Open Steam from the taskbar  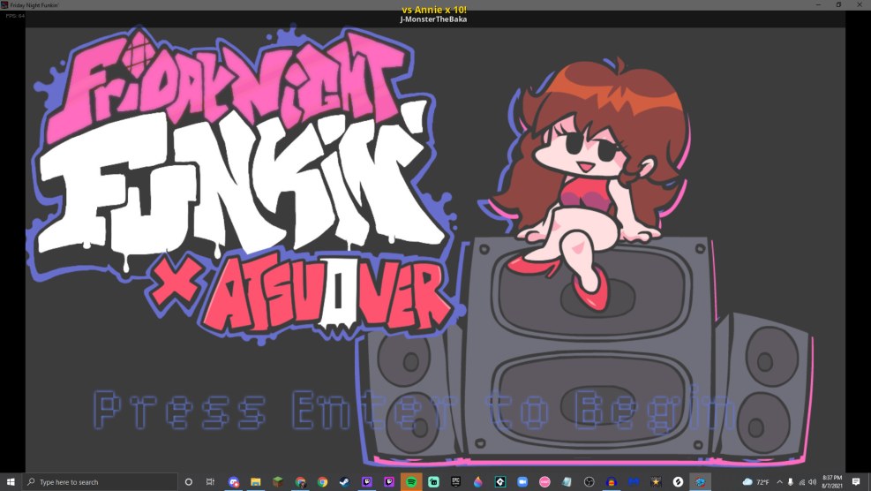pyautogui.click(x=344, y=482)
